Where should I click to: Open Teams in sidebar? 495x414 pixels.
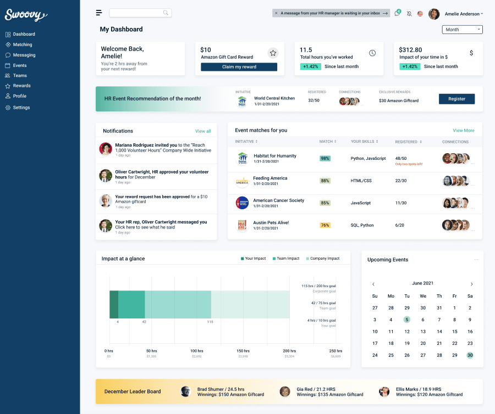(x=16, y=76)
